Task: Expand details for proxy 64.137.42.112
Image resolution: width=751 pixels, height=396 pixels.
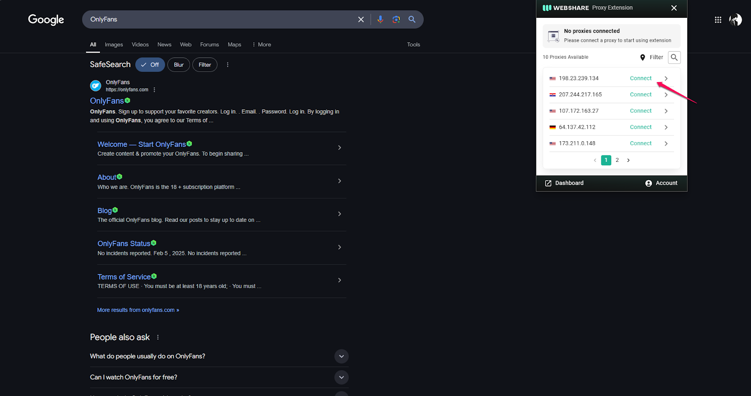Action: (x=666, y=127)
